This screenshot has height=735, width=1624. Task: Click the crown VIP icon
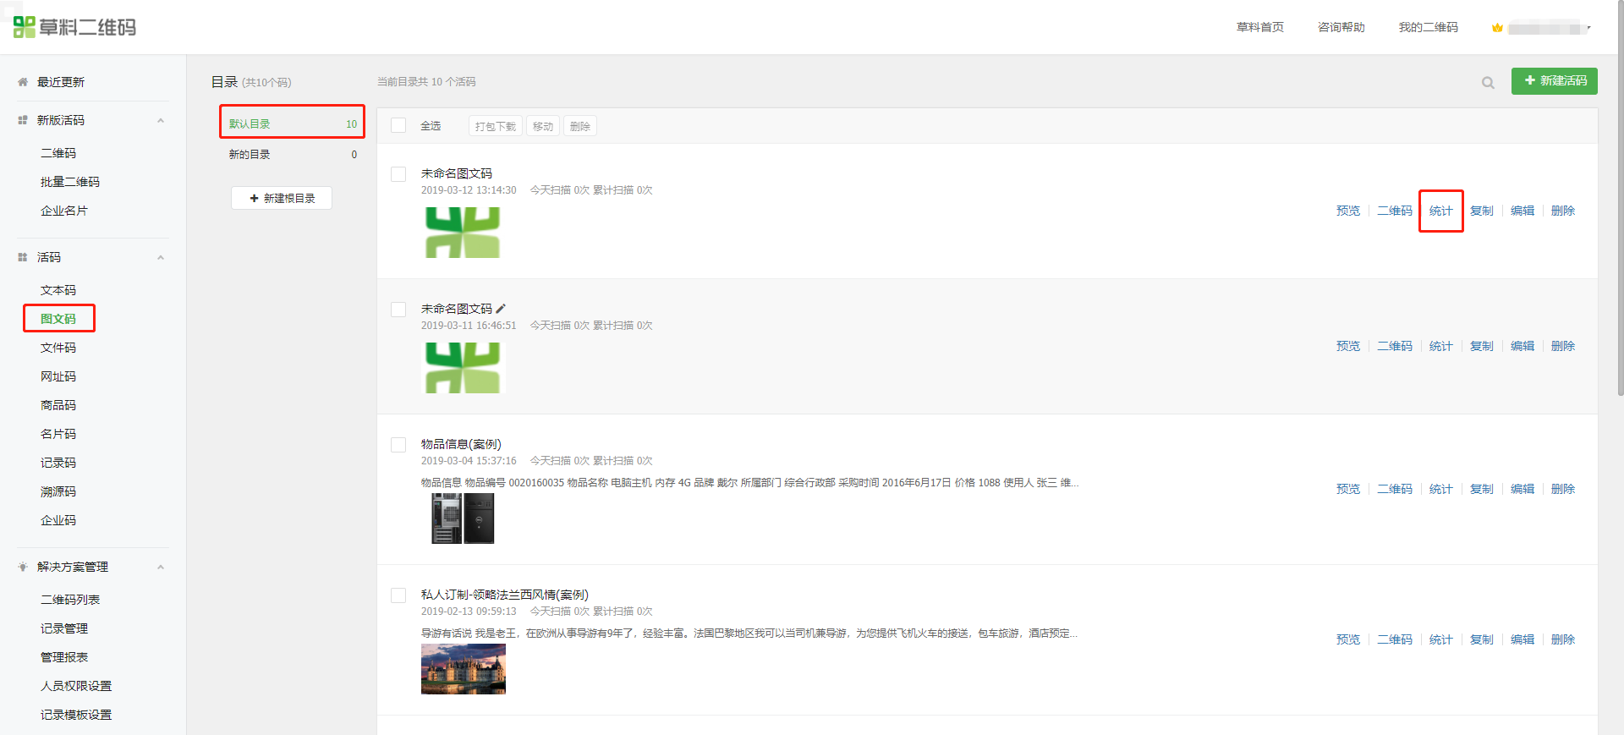click(x=1497, y=28)
